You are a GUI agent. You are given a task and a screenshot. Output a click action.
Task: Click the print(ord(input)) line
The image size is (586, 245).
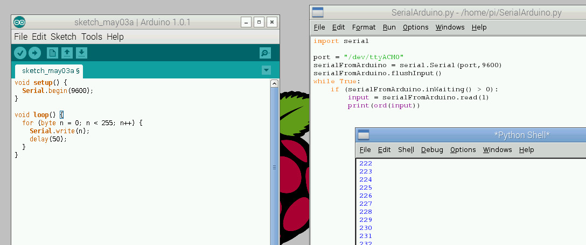pyautogui.click(x=384, y=105)
